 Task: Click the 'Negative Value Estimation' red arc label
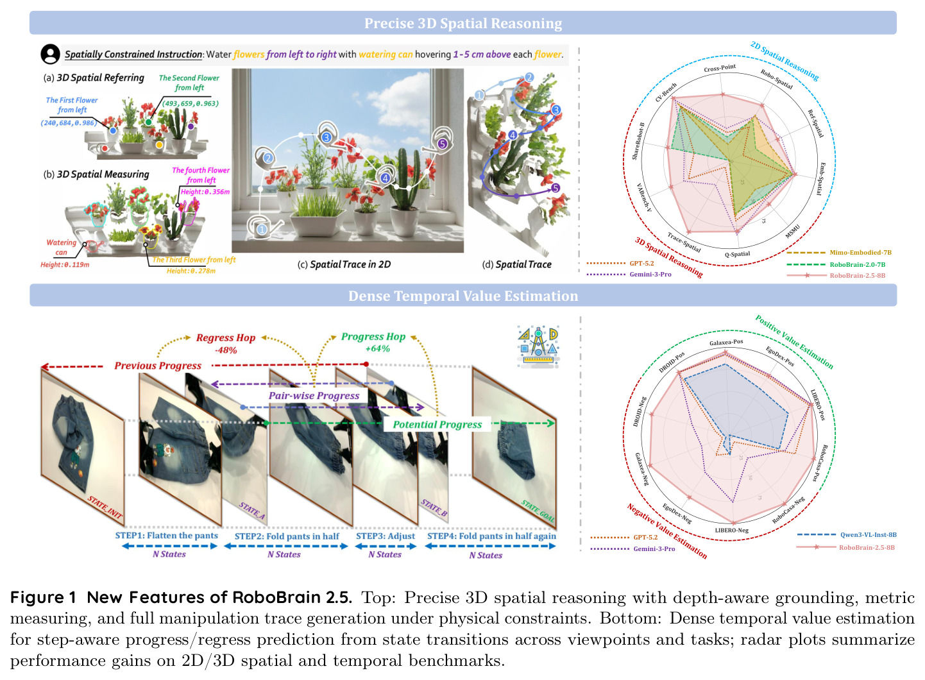click(x=667, y=531)
